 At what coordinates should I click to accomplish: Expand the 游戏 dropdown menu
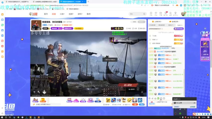(x=80, y=14)
